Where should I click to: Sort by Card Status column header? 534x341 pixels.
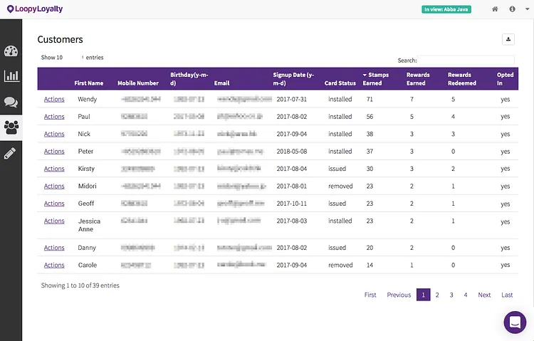click(x=340, y=83)
